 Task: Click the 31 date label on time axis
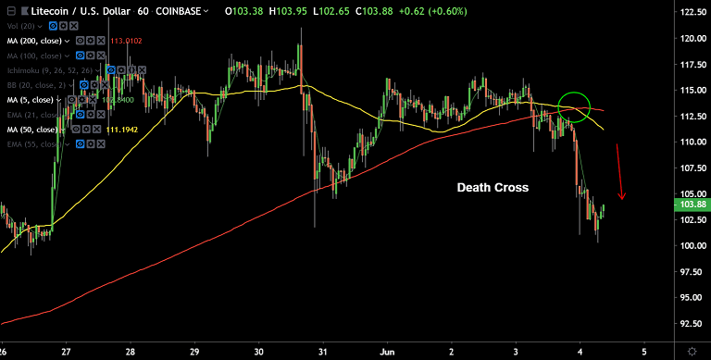tap(323, 352)
